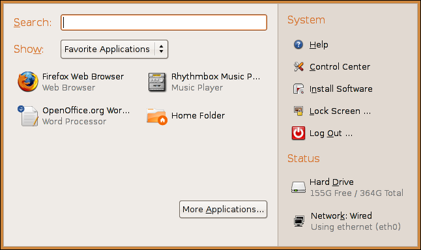
Task: Open Rhythmbox Music Player icon
Action: [x=157, y=82]
